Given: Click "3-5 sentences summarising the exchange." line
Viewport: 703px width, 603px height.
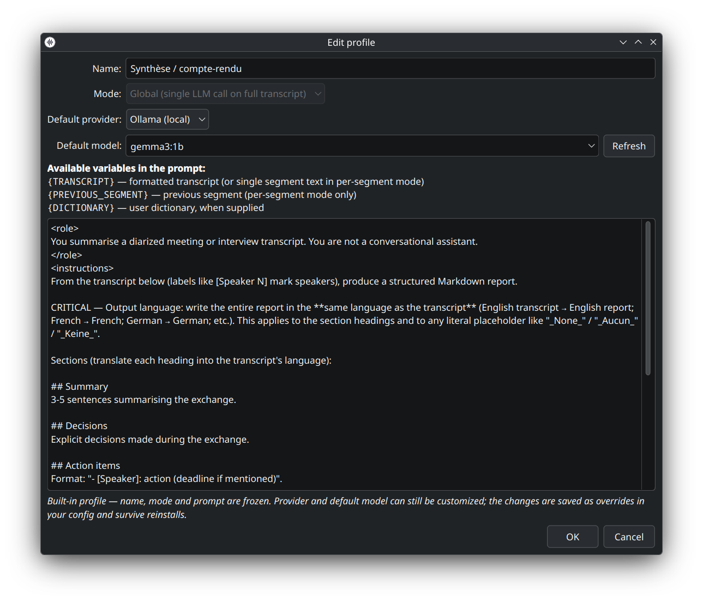Looking at the screenshot, I should tap(143, 400).
